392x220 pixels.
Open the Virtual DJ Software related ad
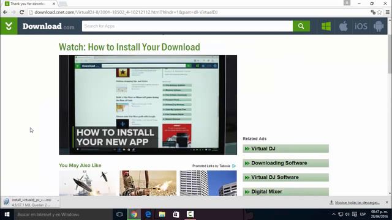[286, 177]
